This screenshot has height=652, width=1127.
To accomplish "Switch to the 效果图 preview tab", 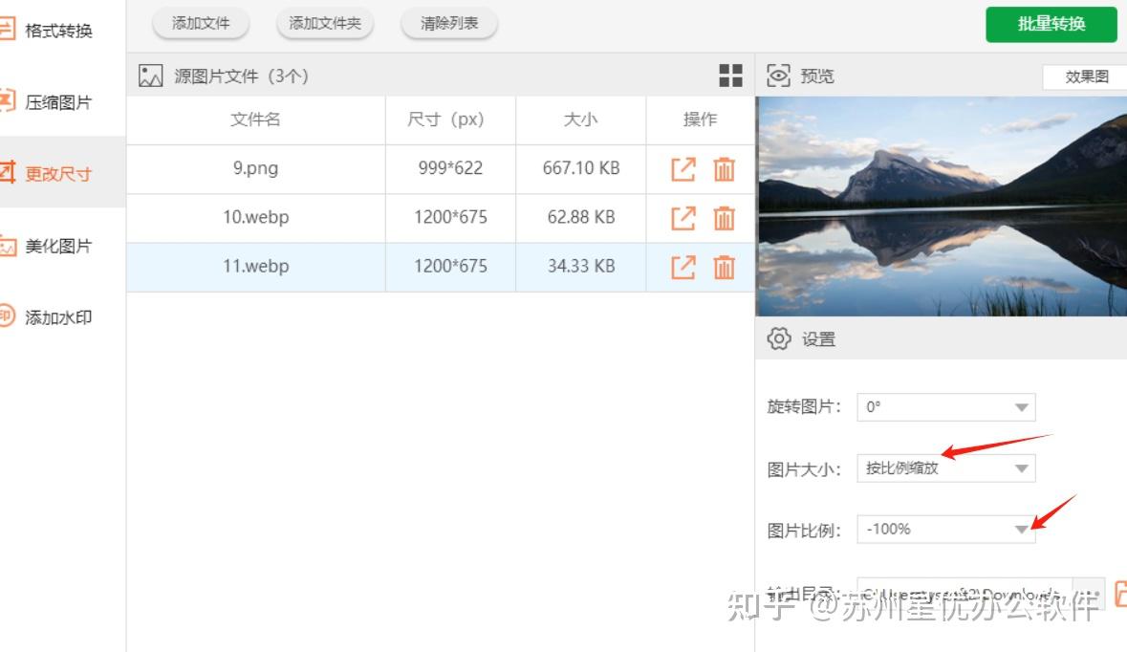I will pyautogui.click(x=1085, y=76).
